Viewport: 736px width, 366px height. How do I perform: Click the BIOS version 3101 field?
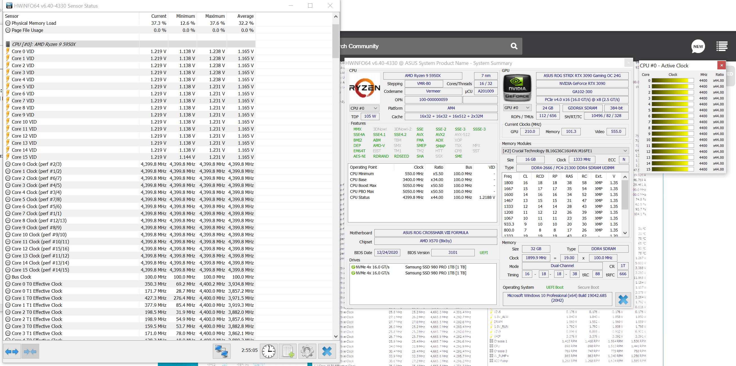453,253
